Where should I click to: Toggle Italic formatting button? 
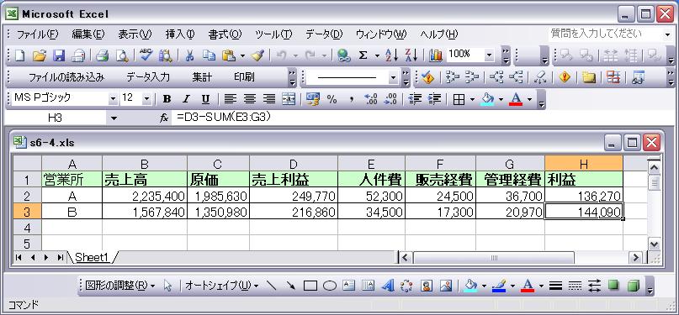click(186, 99)
